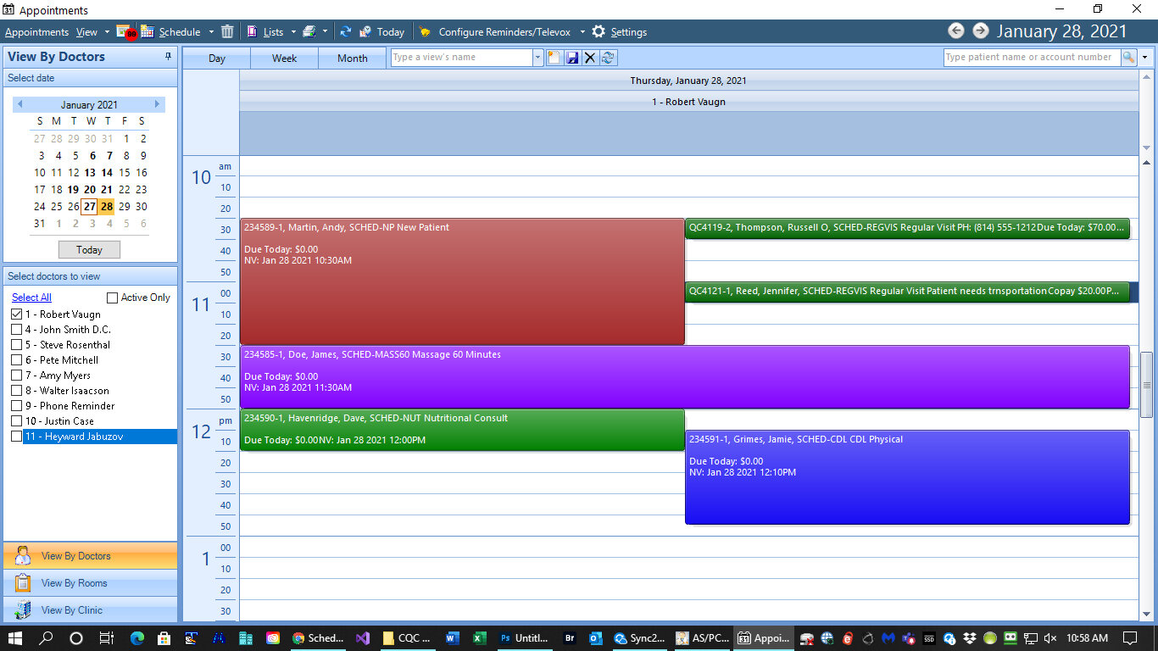Open the View By Rooms pane
The image size is (1158, 651).
click(x=91, y=583)
